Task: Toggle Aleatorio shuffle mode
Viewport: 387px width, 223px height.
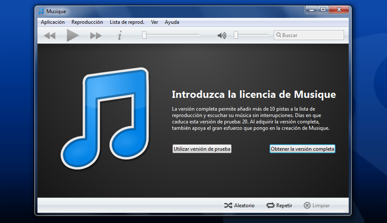Action: click(239, 205)
